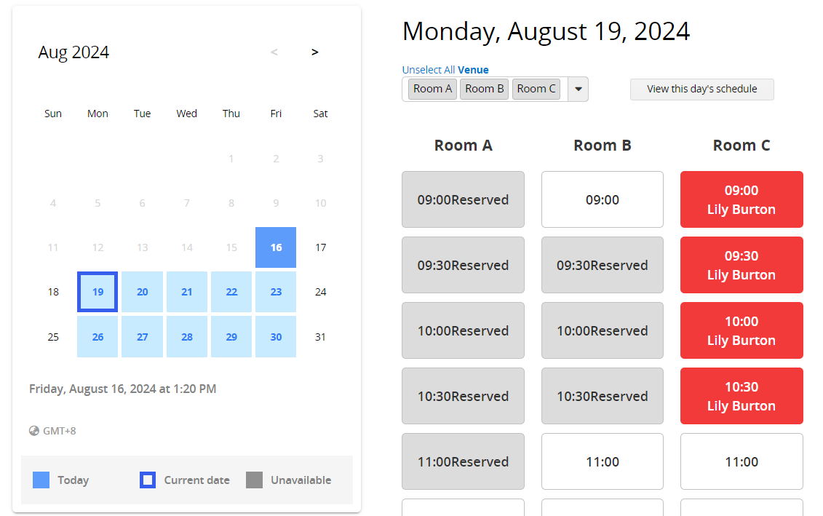Click the GMT+8 timezone globe icon
This screenshot has height=516, width=823.
(33, 431)
